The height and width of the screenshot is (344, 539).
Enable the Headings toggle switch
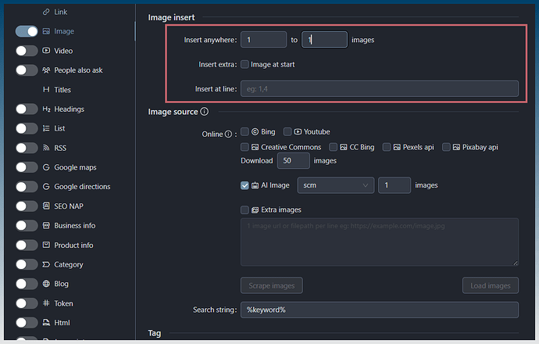pyautogui.click(x=27, y=109)
